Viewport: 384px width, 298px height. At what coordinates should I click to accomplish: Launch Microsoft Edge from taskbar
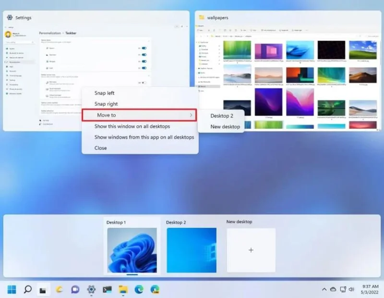tap(139, 289)
